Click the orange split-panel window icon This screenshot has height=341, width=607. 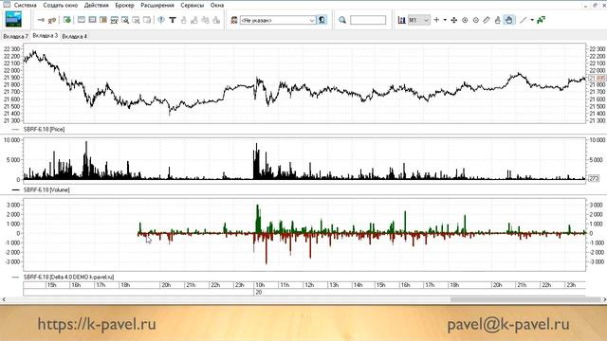pos(103,20)
